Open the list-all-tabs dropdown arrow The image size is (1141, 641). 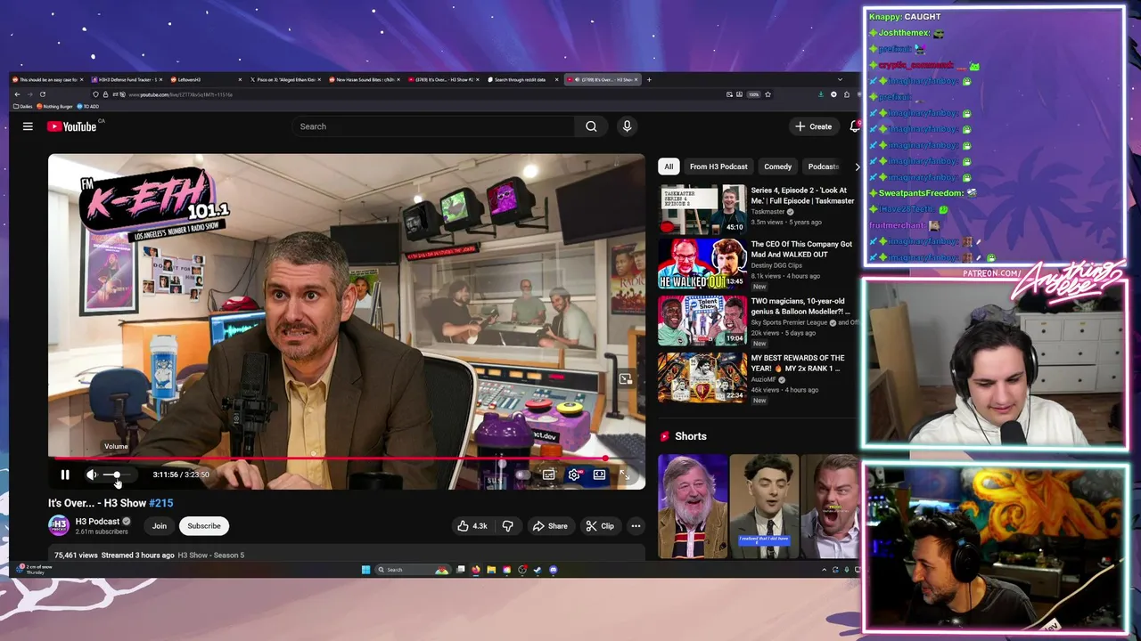coord(840,80)
